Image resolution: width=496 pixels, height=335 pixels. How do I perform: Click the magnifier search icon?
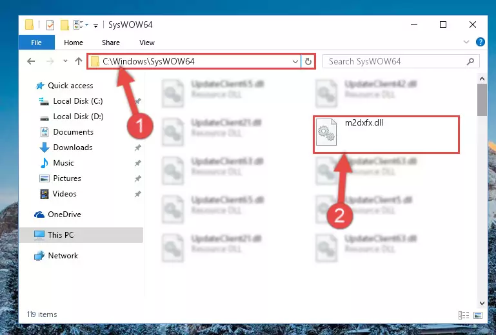(x=470, y=61)
